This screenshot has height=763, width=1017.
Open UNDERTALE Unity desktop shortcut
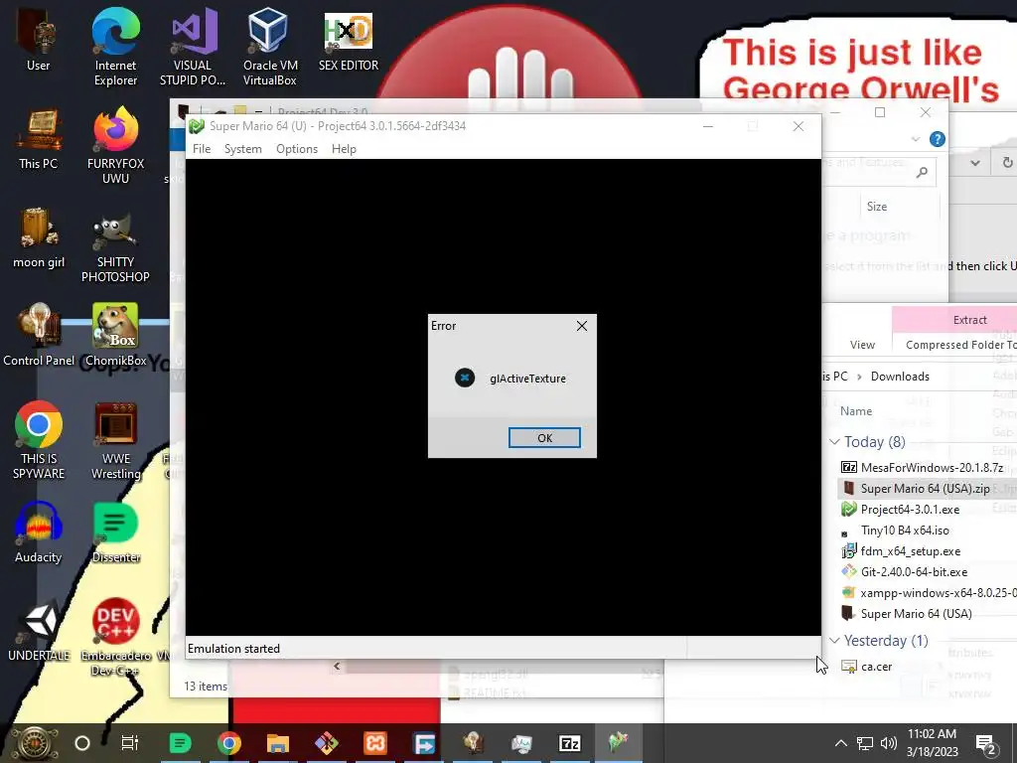[39, 631]
